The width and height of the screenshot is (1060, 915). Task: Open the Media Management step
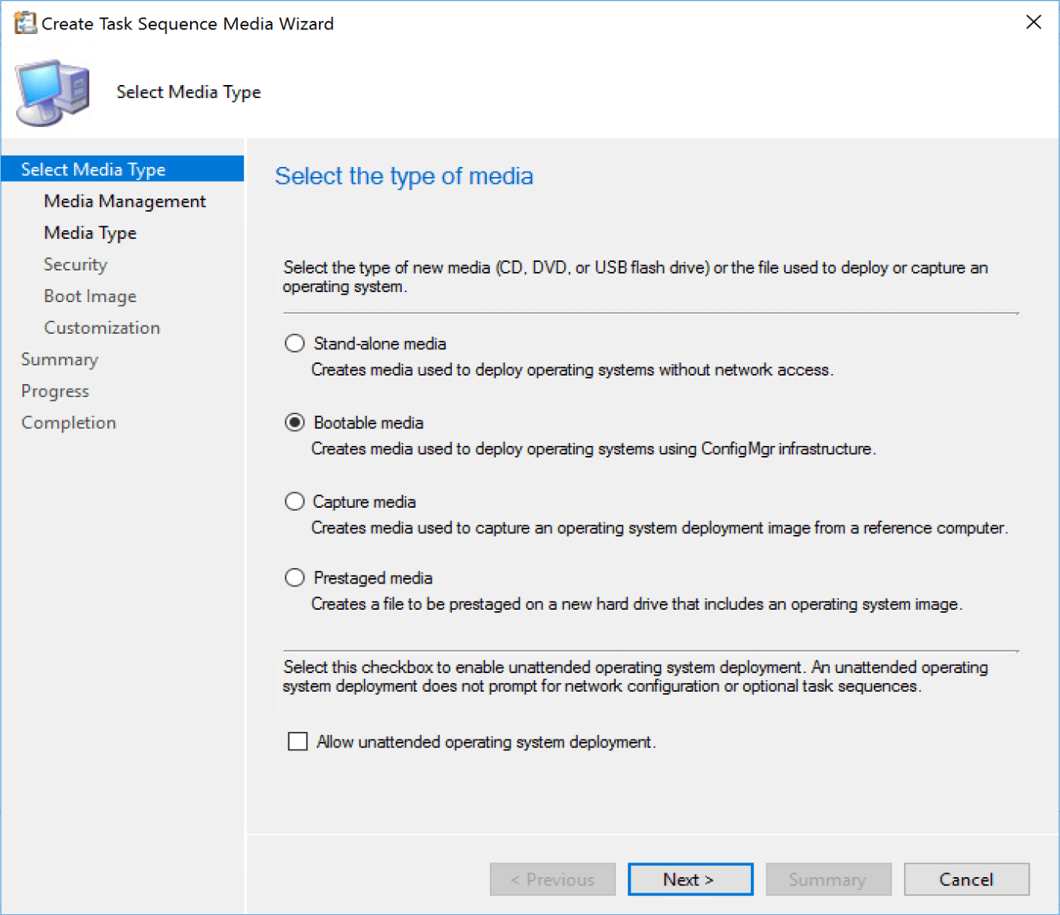(124, 201)
